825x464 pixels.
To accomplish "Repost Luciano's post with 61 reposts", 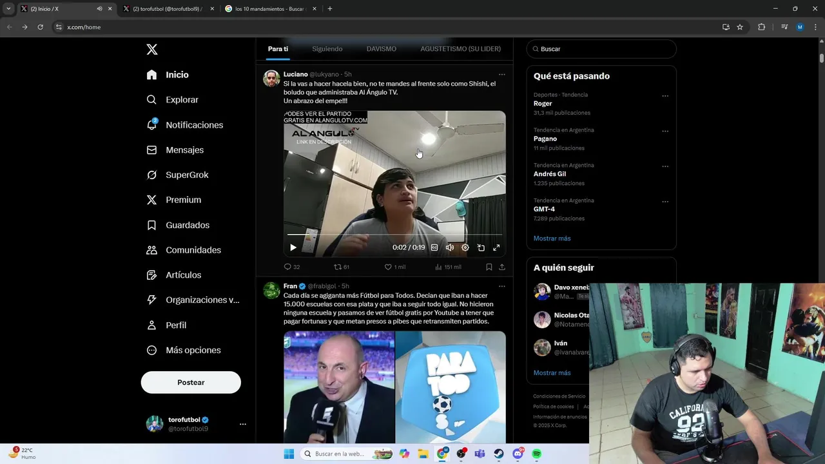I will (342, 267).
